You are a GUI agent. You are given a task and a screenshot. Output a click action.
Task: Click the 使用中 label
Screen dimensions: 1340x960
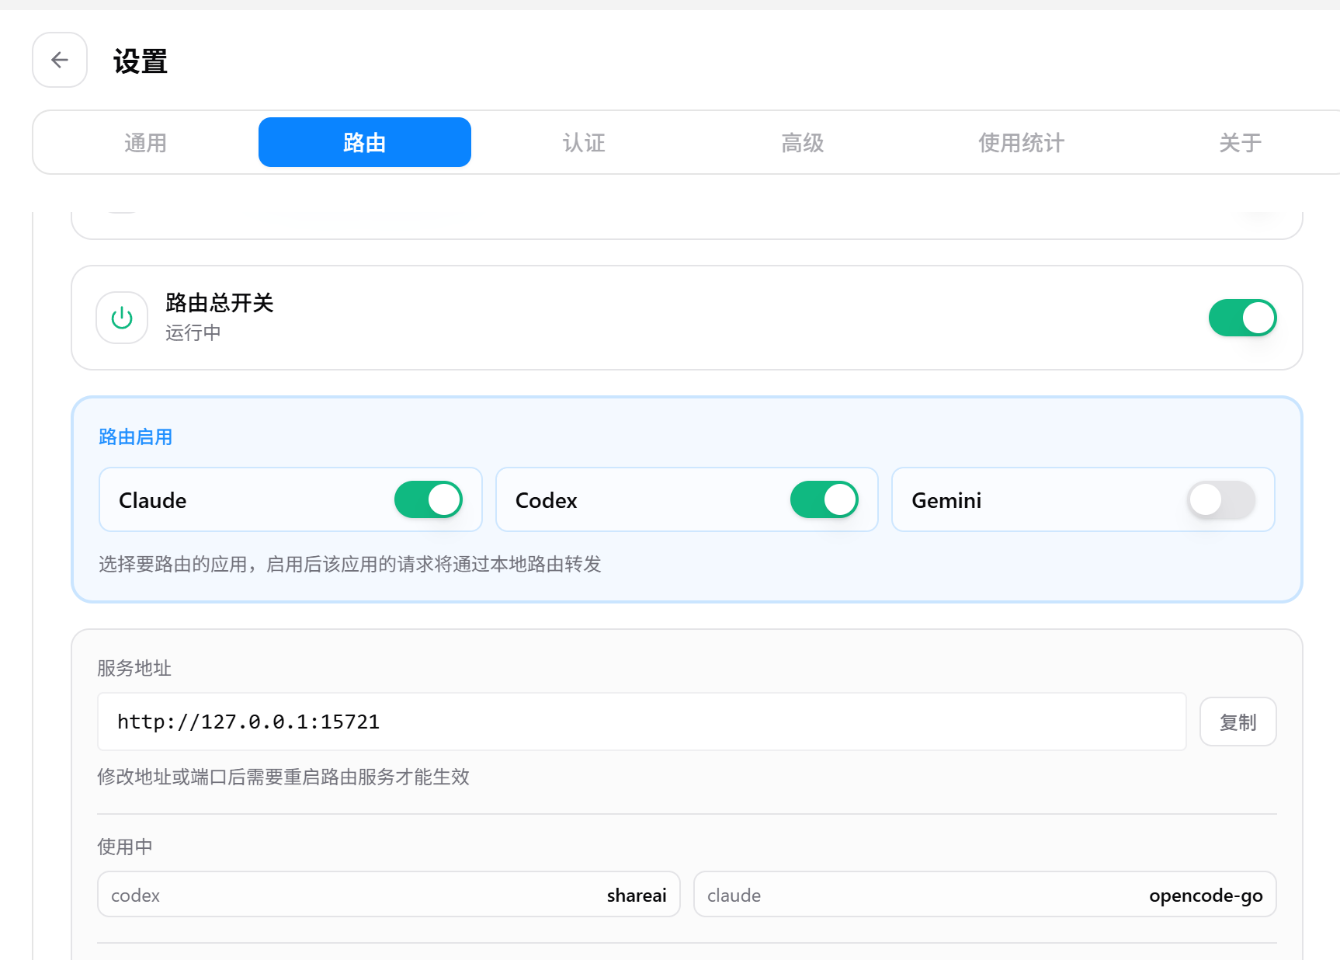125,847
